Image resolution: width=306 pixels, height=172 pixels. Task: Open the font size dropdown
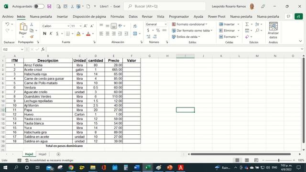point(80,26)
